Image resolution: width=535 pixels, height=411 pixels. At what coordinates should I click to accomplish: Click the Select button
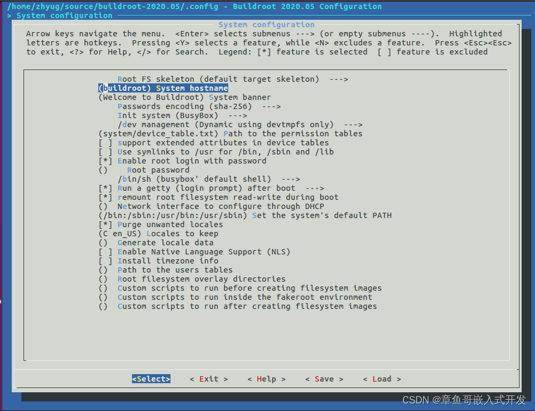coord(151,379)
